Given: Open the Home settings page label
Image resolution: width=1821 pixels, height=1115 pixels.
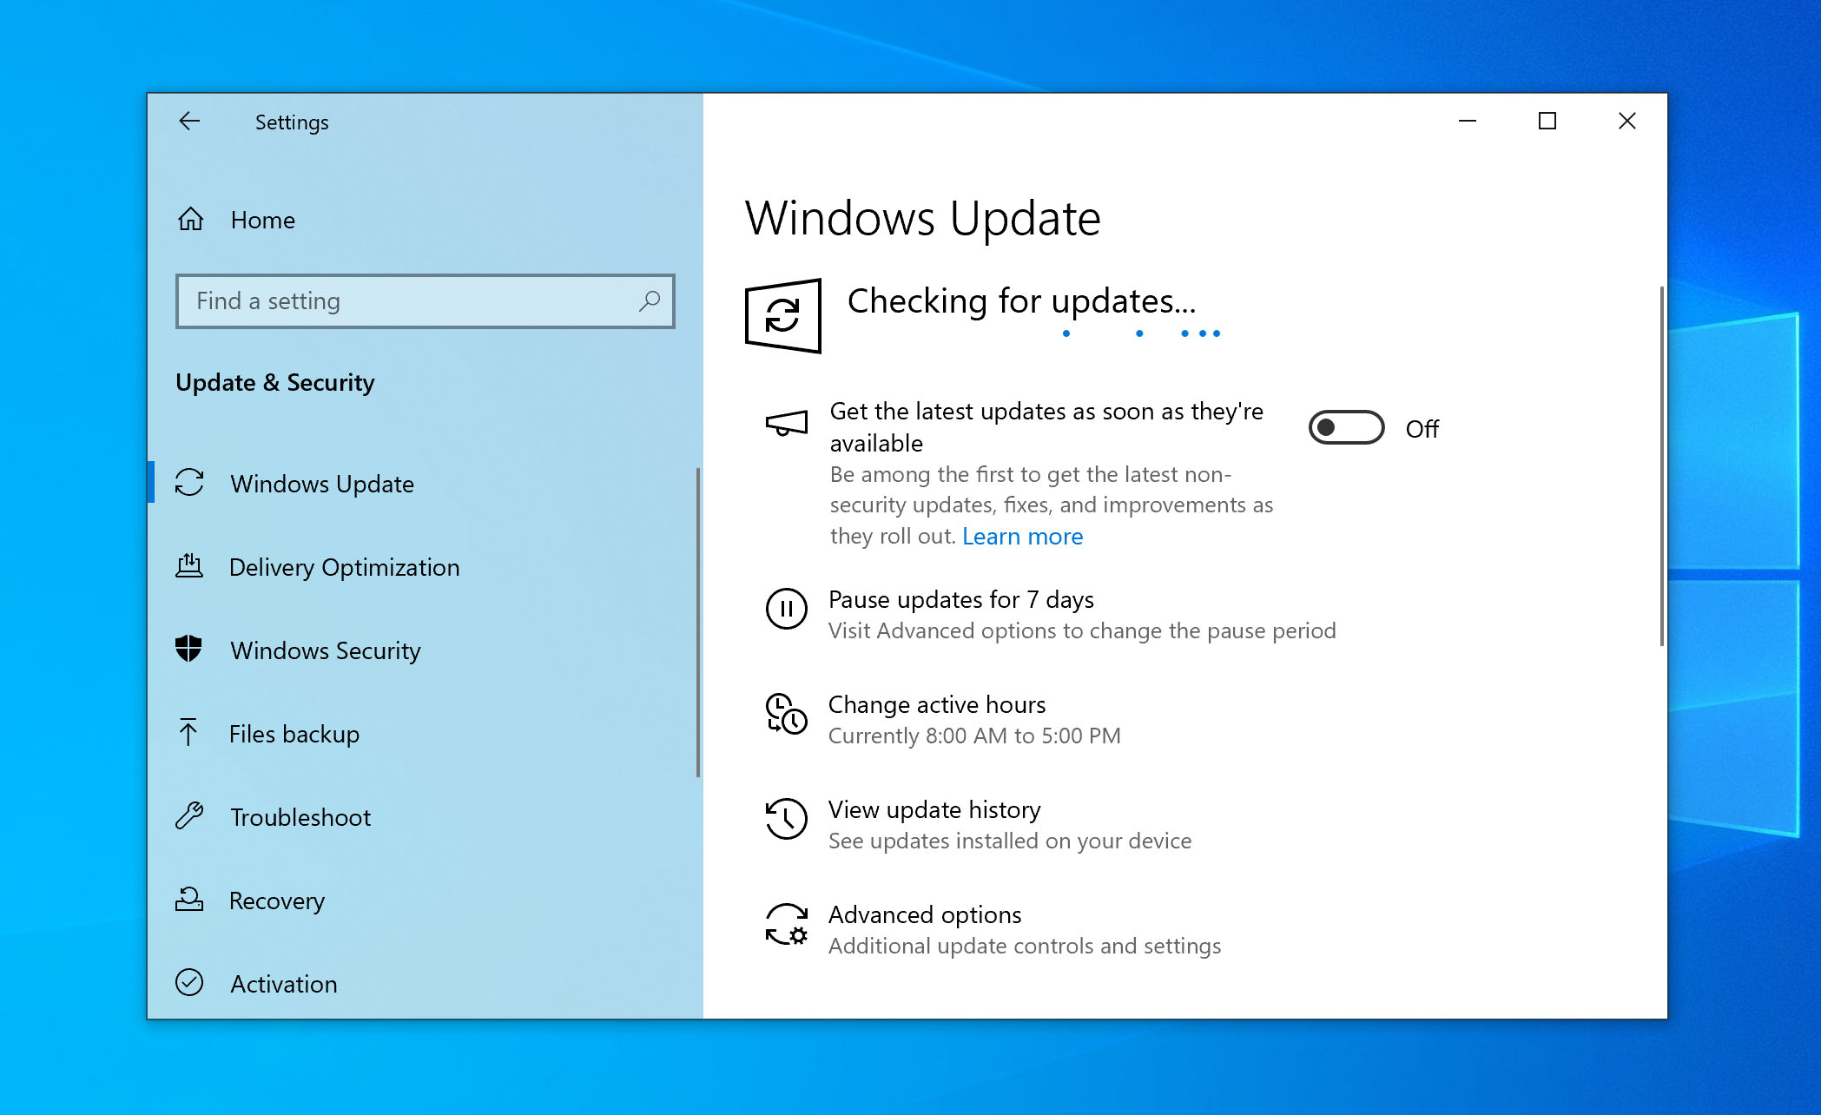Looking at the screenshot, I should pos(263,220).
